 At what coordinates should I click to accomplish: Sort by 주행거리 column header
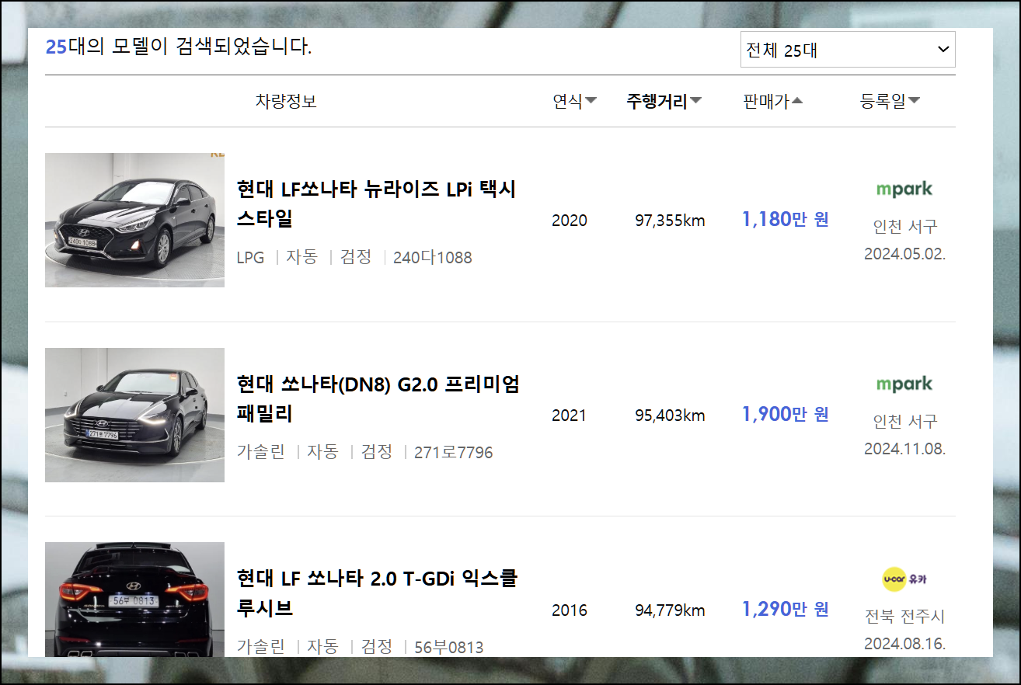(664, 101)
